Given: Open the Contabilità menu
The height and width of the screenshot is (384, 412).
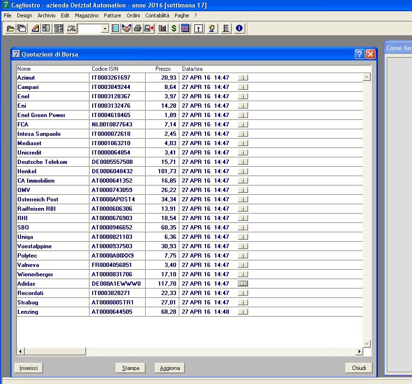Looking at the screenshot, I should pyautogui.click(x=157, y=15).
